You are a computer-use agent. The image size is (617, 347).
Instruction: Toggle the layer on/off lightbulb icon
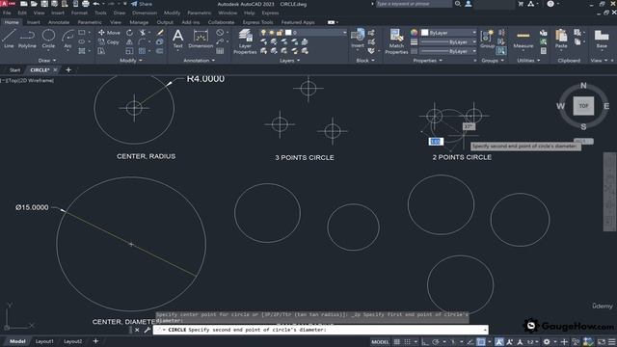coord(263,33)
